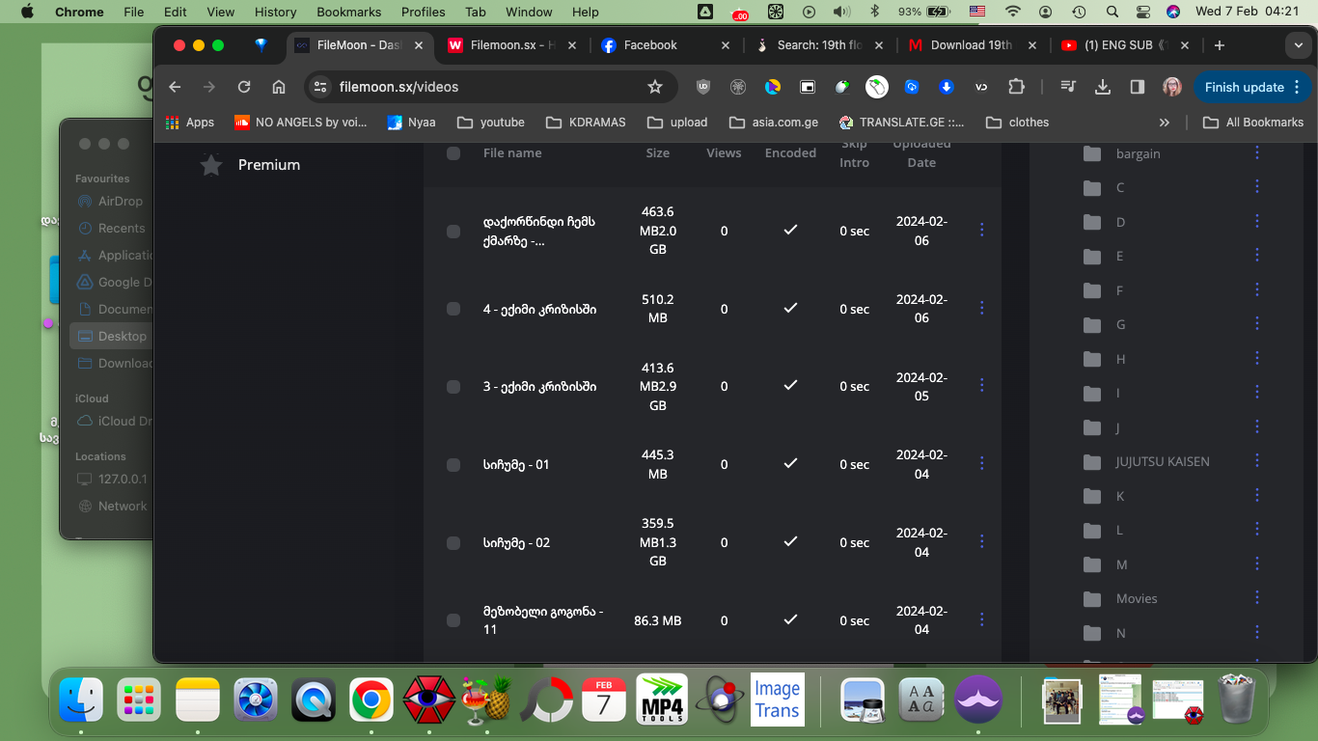Open Launchpad in the Dock
Viewport: 1318px width, 741px height.
139,700
